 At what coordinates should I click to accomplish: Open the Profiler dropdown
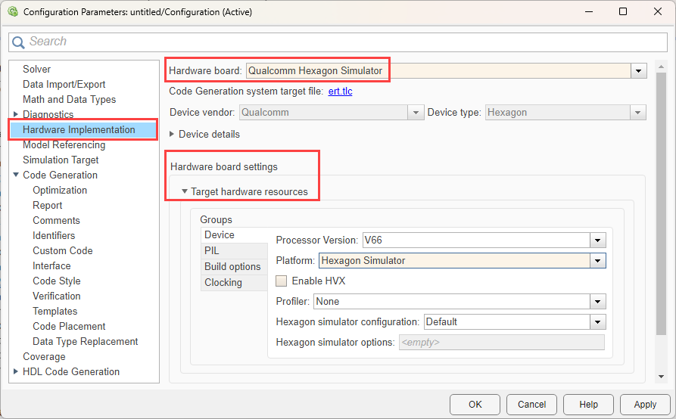598,302
